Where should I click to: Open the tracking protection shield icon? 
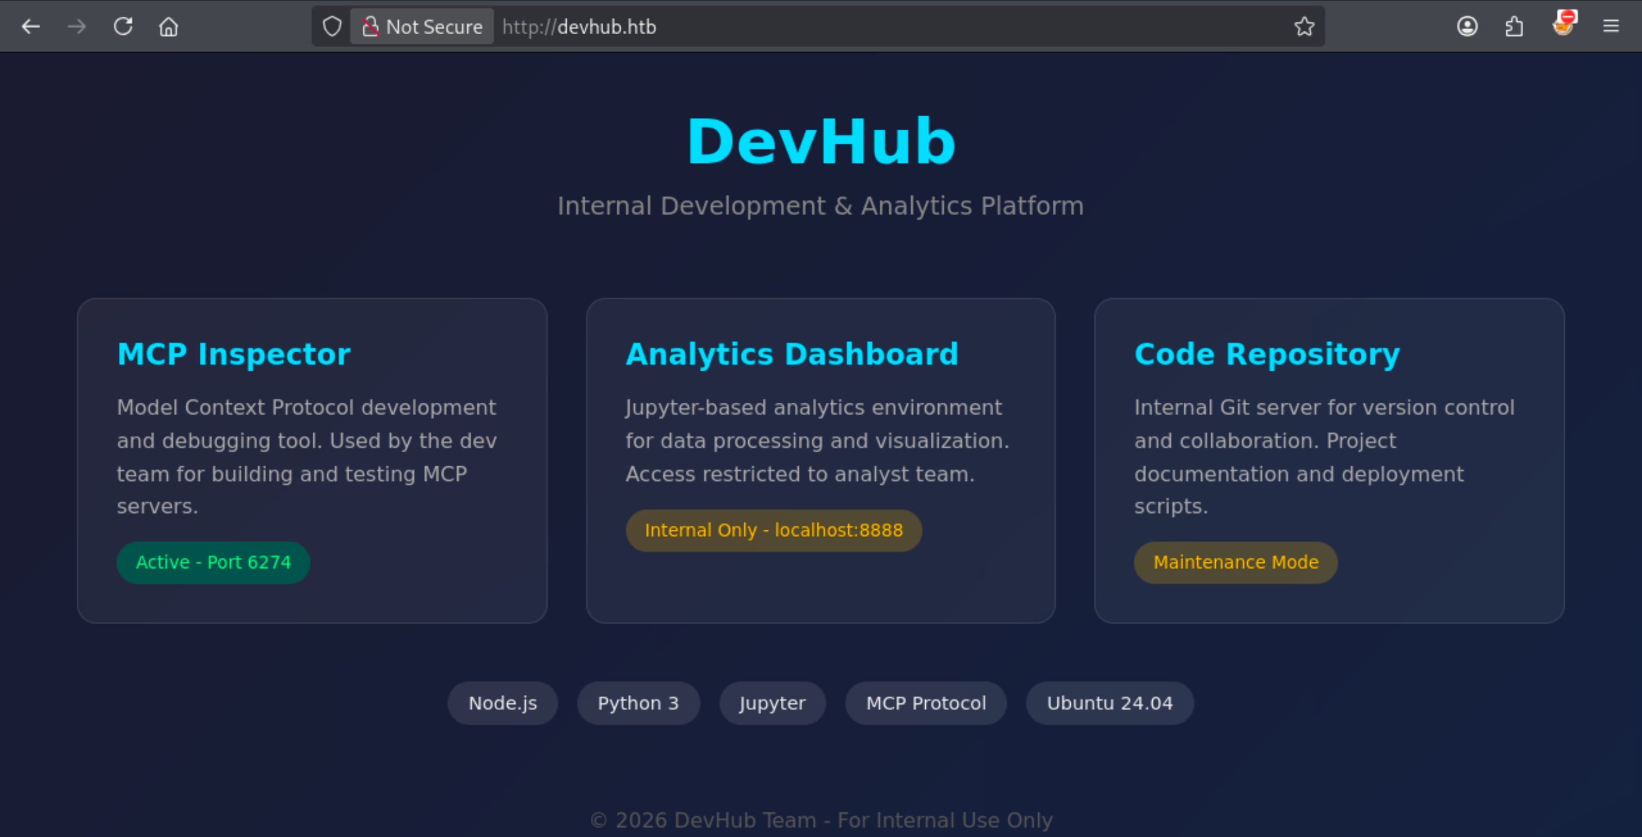(332, 27)
